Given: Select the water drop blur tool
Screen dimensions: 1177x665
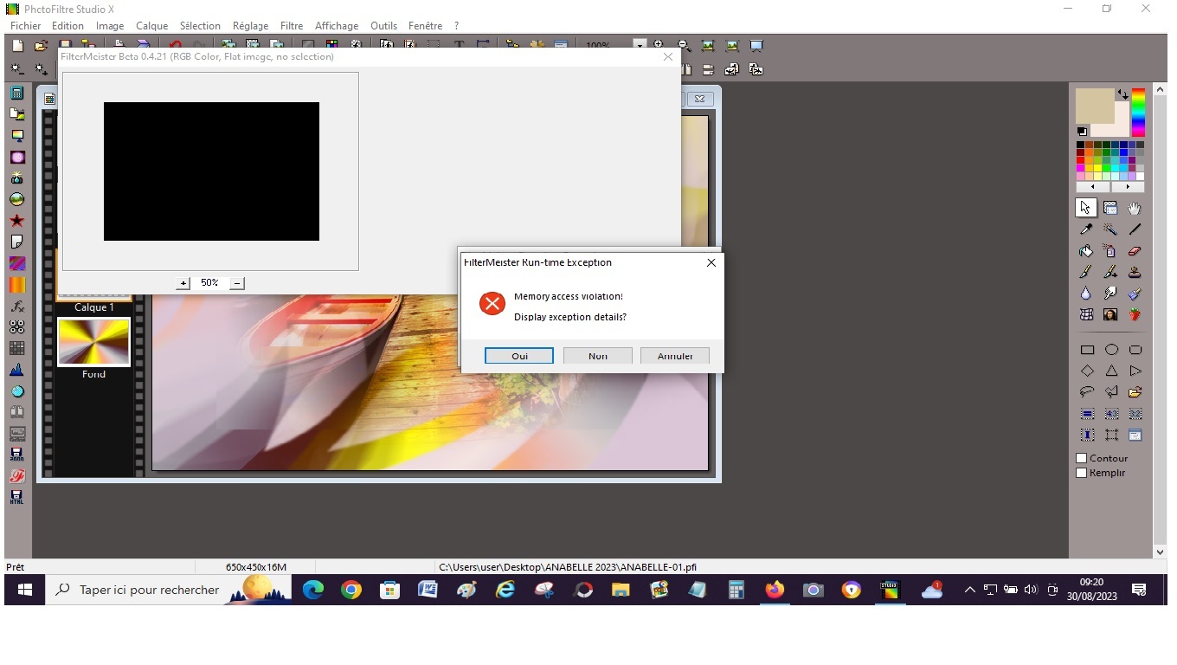Looking at the screenshot, I should [x=1086, y=294].
